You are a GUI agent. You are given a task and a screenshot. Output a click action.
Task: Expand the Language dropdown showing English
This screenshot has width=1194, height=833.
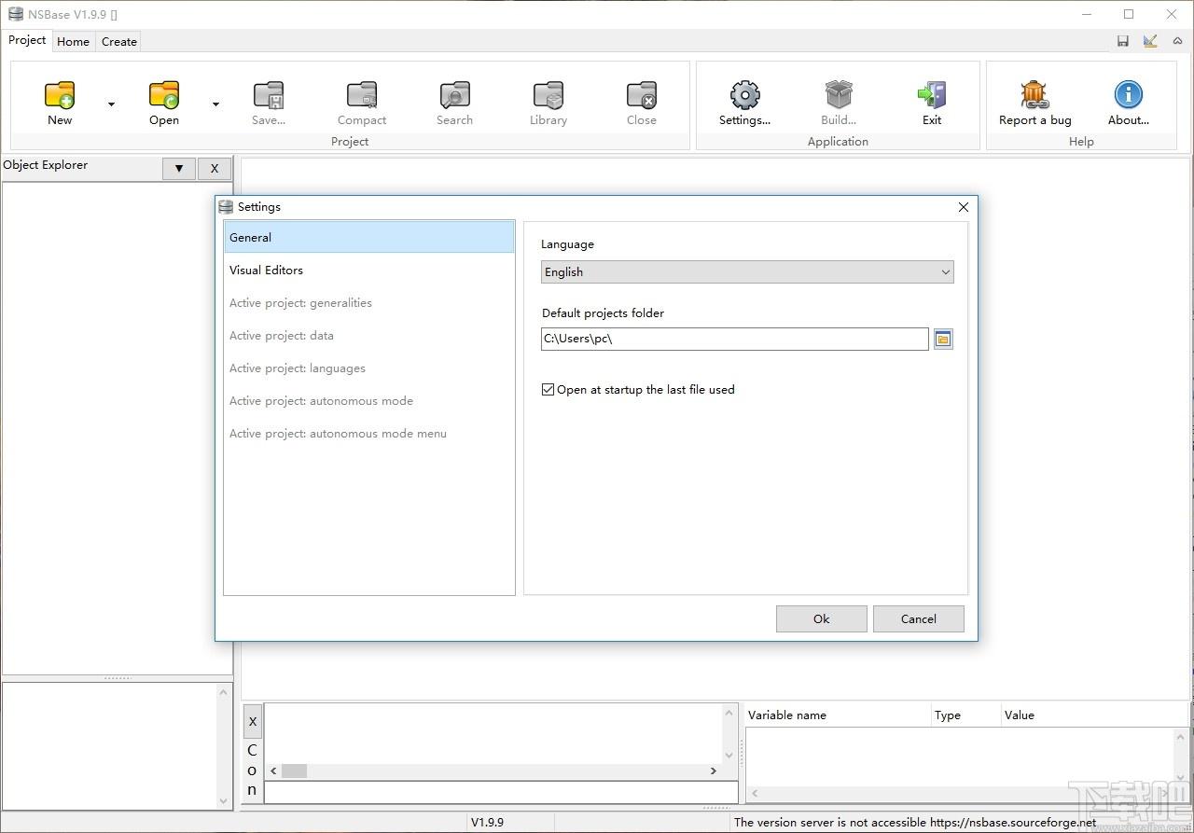[747, 272]
